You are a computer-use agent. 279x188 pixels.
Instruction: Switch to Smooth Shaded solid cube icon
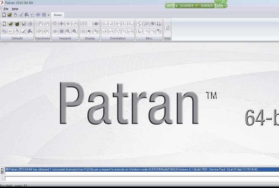point(96,24)
